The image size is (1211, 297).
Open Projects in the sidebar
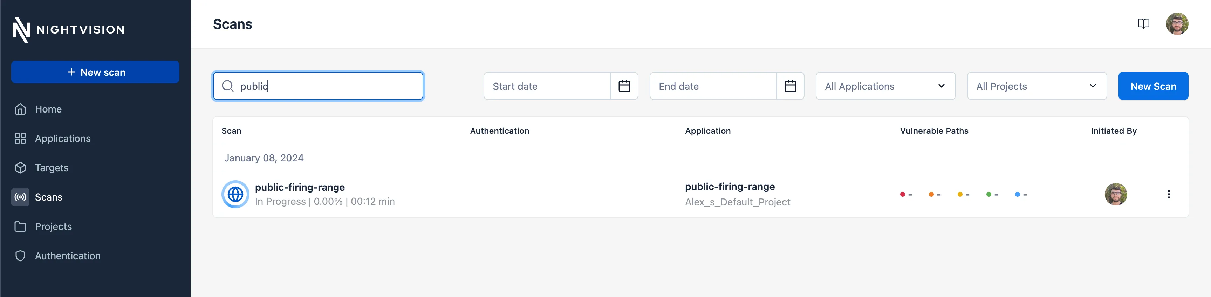(95, 227)
